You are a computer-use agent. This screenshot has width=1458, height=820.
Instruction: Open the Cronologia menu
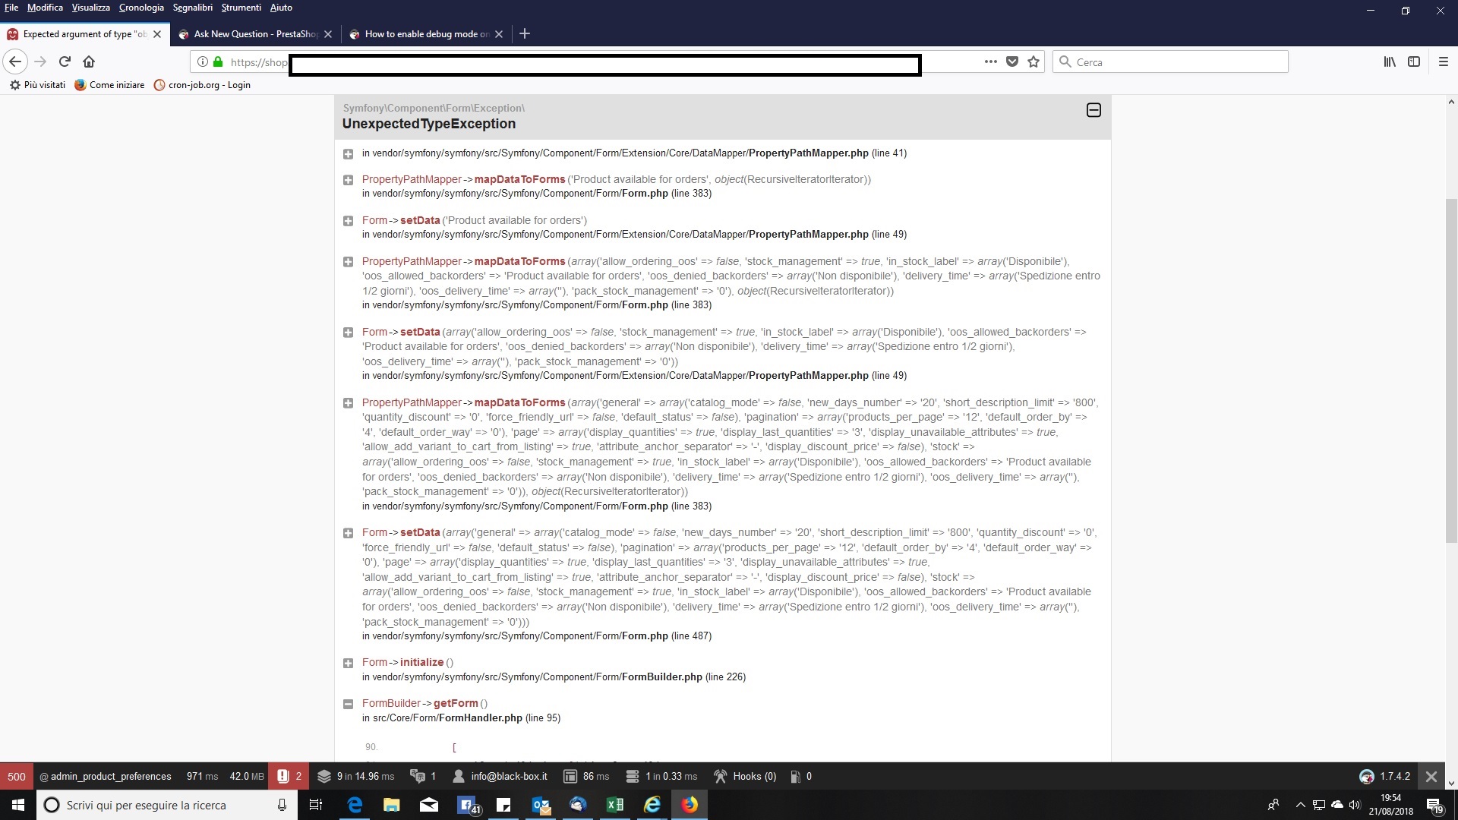click(141, 8)
